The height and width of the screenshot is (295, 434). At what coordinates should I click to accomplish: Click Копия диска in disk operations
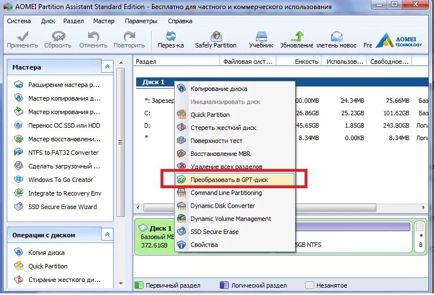pos(40,253)
